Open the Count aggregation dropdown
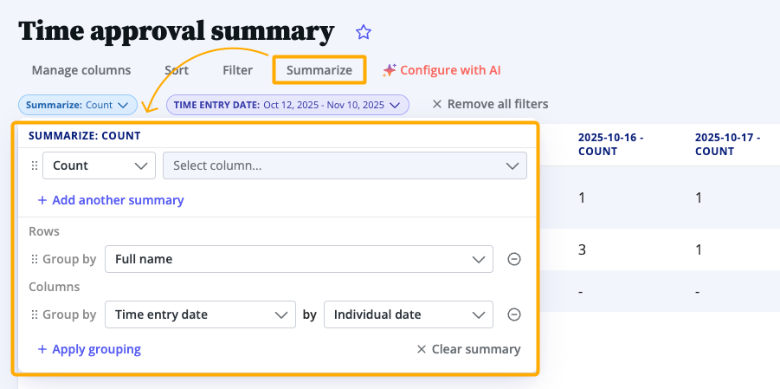The image size is (780, 389). pos(99,165)
